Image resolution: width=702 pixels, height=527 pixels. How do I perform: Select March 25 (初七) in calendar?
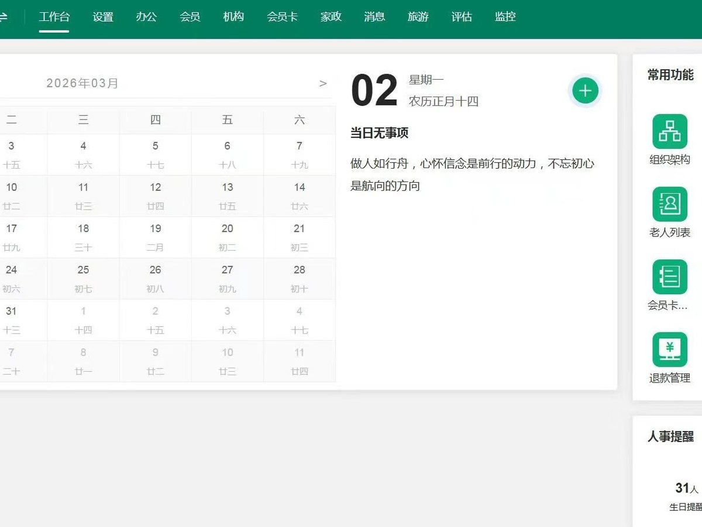[x=83, y=279]
